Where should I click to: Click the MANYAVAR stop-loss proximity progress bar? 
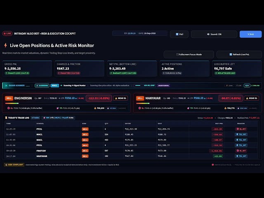[x=197, y=104]
